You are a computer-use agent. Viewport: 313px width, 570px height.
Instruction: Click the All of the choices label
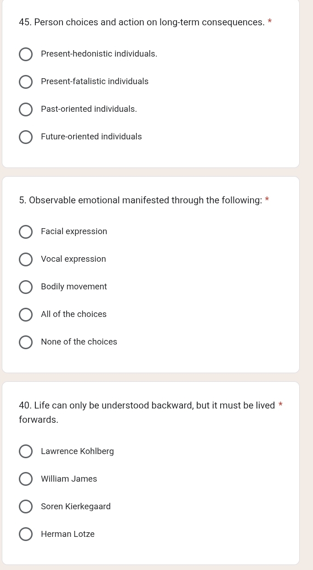click(x=74, y=314)
